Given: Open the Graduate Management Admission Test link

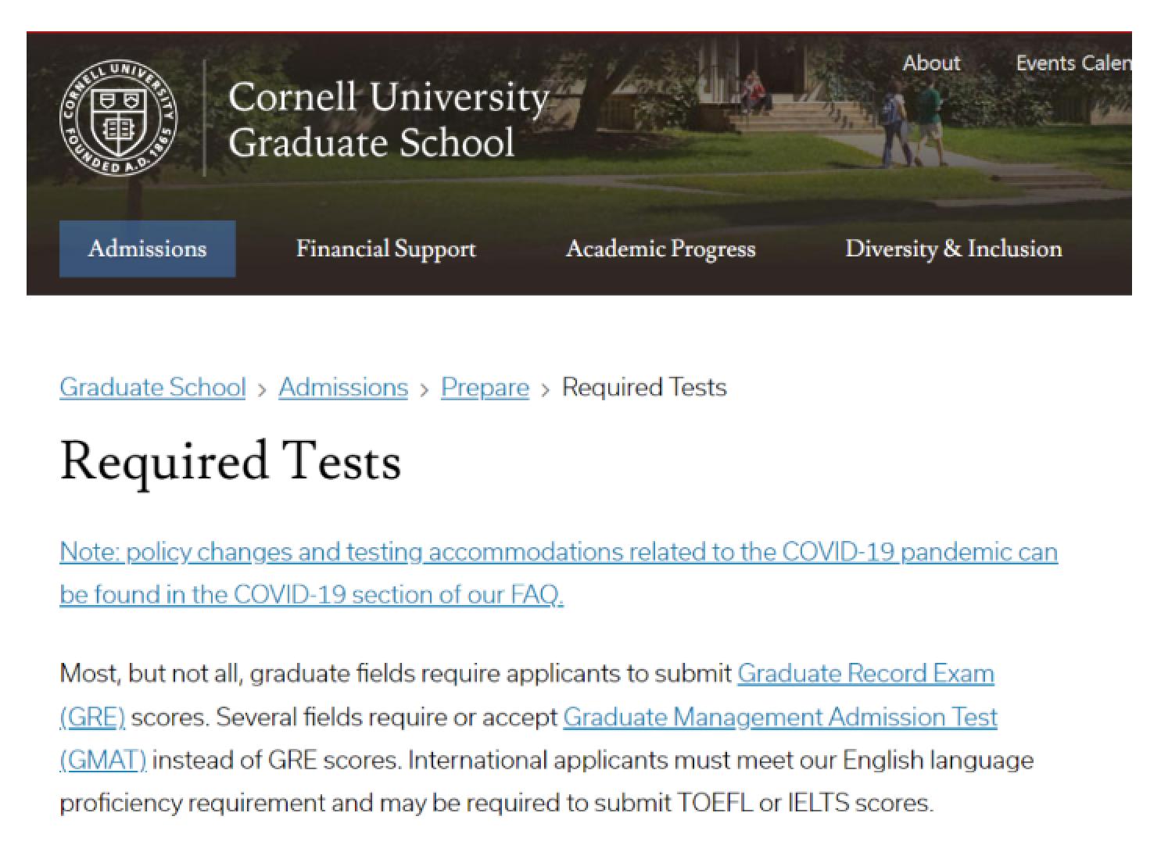Looking at the screenshot, I should point(779,718).
